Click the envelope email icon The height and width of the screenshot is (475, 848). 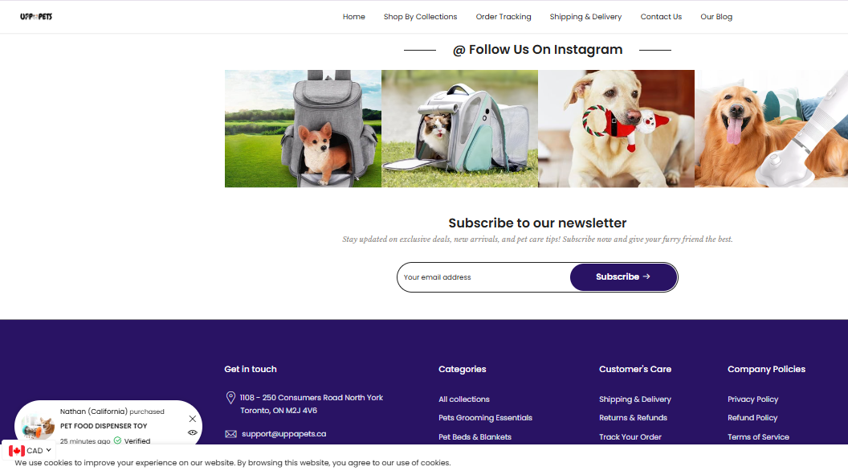tap(231, 434)
